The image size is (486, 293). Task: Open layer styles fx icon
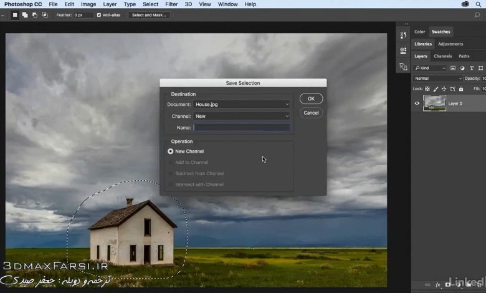click(x=438, y=284)
